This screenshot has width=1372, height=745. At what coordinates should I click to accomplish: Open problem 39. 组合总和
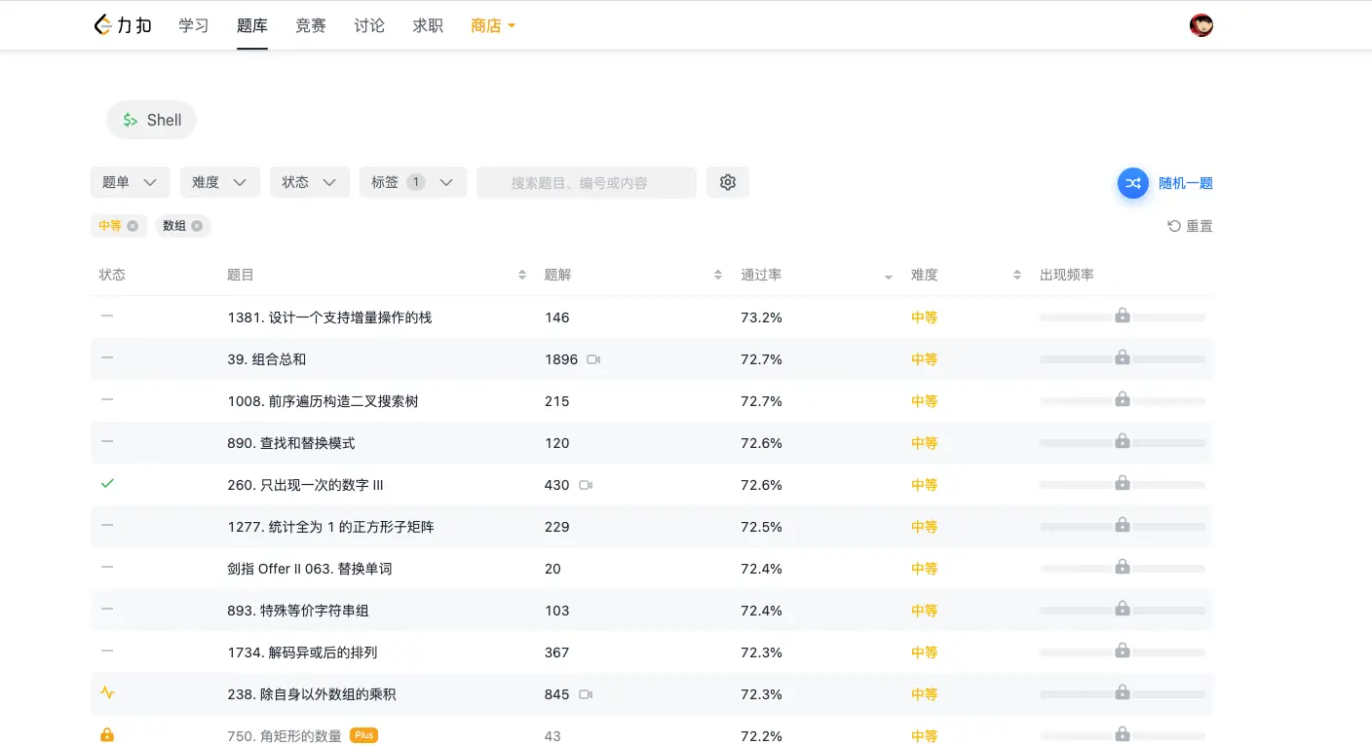pos(267,359)
